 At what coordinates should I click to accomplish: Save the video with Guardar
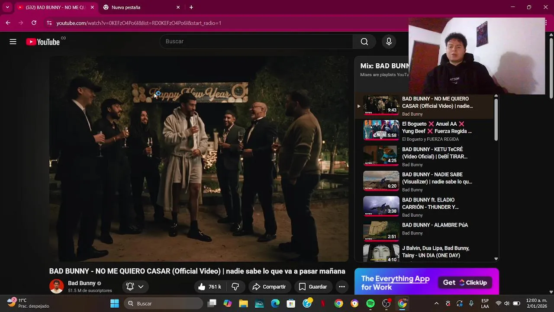312,287
